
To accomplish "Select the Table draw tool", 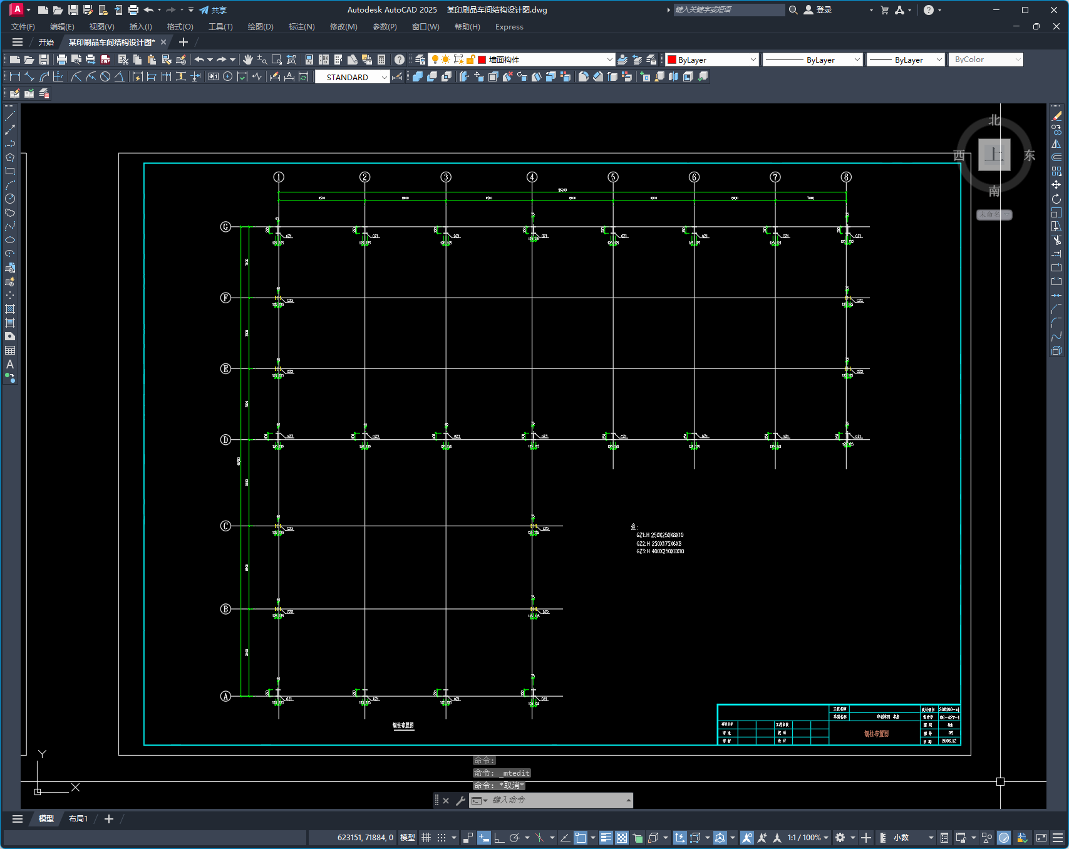I will pos(10,350).
